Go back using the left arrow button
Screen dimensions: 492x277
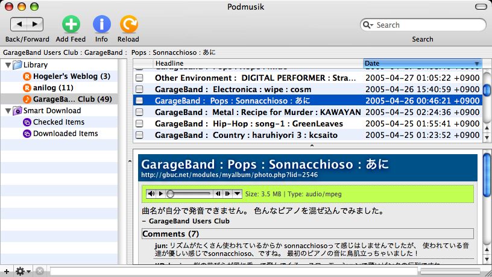(x=20, y=24)
